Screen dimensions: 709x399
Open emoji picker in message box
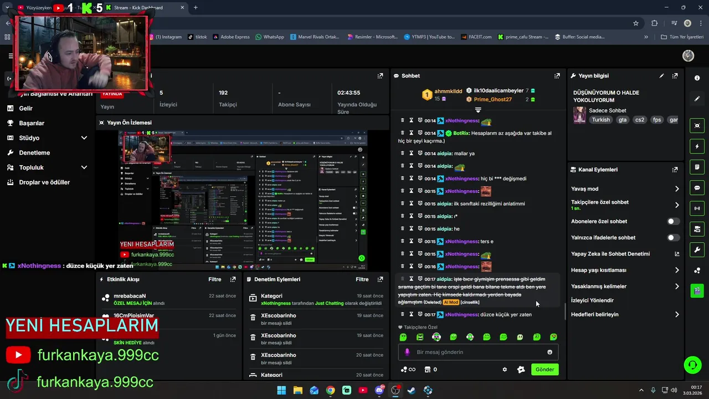[549, 352]
